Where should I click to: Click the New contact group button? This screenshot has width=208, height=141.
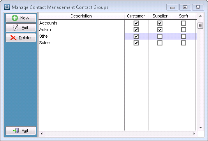pyautogui.click(x=21, y=18)
